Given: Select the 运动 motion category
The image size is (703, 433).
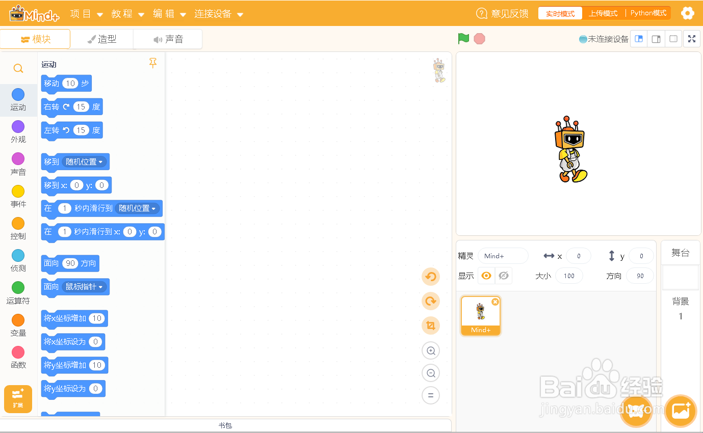Looking at the screenshot, I should click(18, 99).
